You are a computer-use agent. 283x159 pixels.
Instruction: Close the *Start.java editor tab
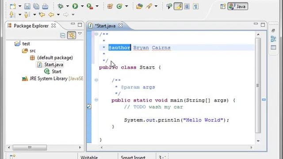click(121, 26)
